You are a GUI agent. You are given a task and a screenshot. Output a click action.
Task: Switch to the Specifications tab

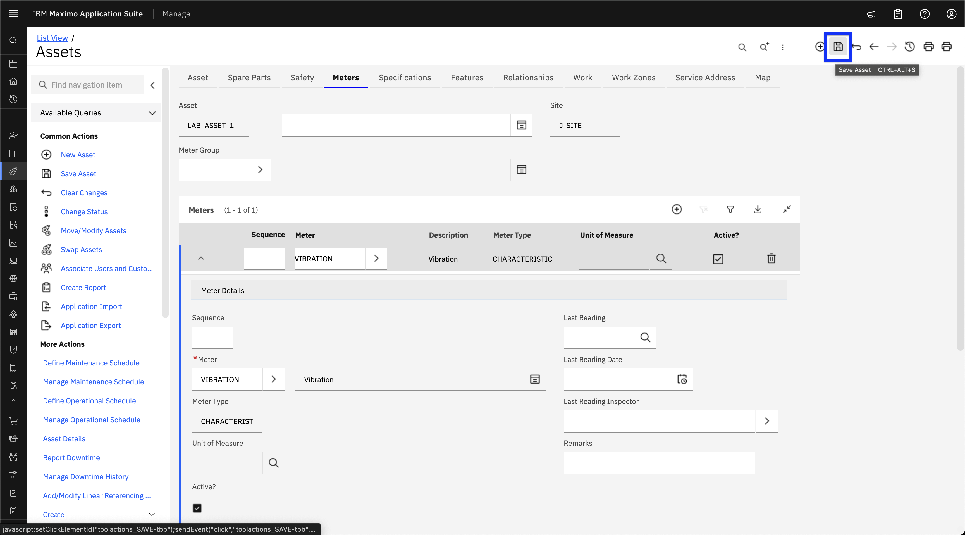pyautogui.click(x=405, y=78)
